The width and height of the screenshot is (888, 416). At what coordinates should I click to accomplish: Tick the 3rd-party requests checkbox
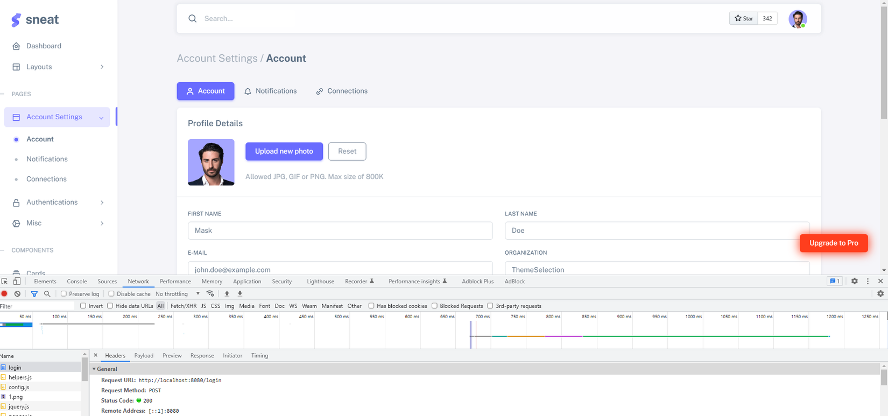click(490, 306)
